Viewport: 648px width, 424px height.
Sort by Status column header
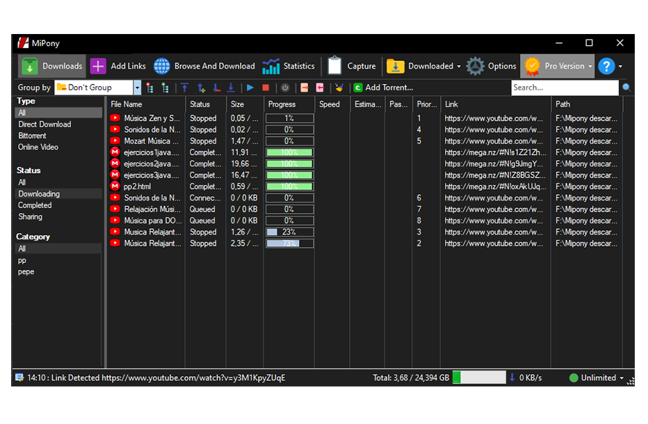coord(205,104)
